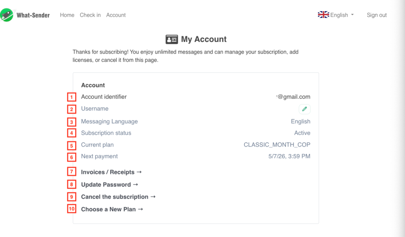Open the Choose a New Plan link
This screenshot has height=237, width=405.
(x=112, y=209)
